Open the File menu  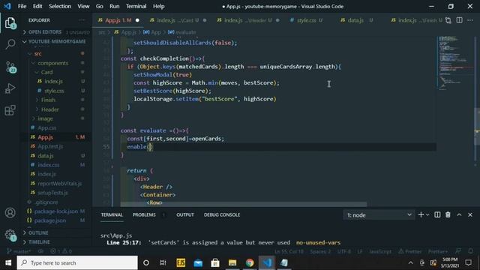pos(22,6)
